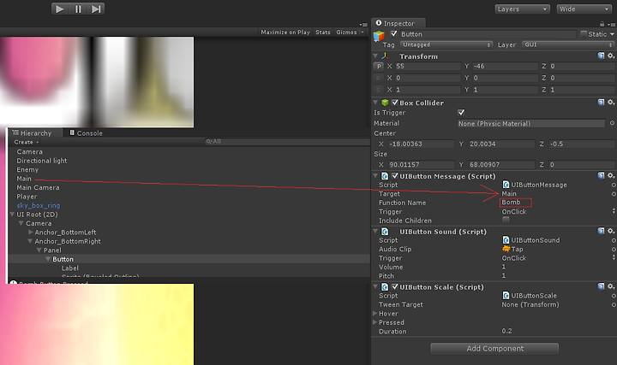The image size is (617, 365).
Task: Open the Gizmos dropdown
Action: 350,32
